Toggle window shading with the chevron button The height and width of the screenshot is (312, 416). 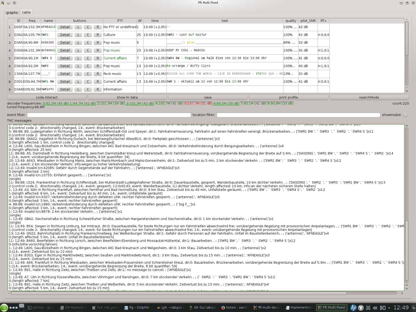14,2
